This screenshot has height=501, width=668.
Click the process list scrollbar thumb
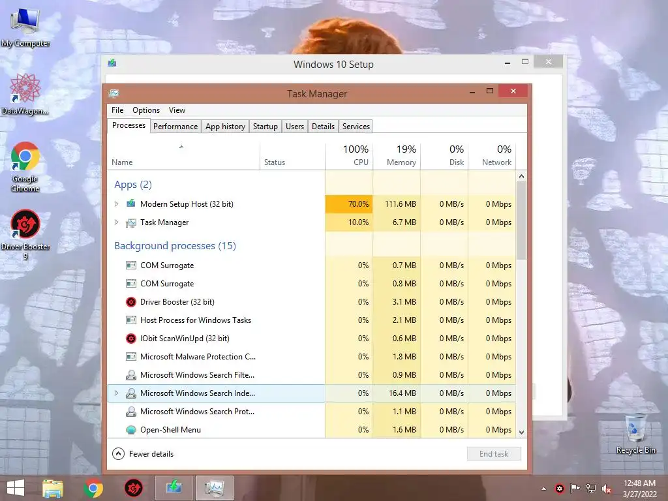point(521,220)
